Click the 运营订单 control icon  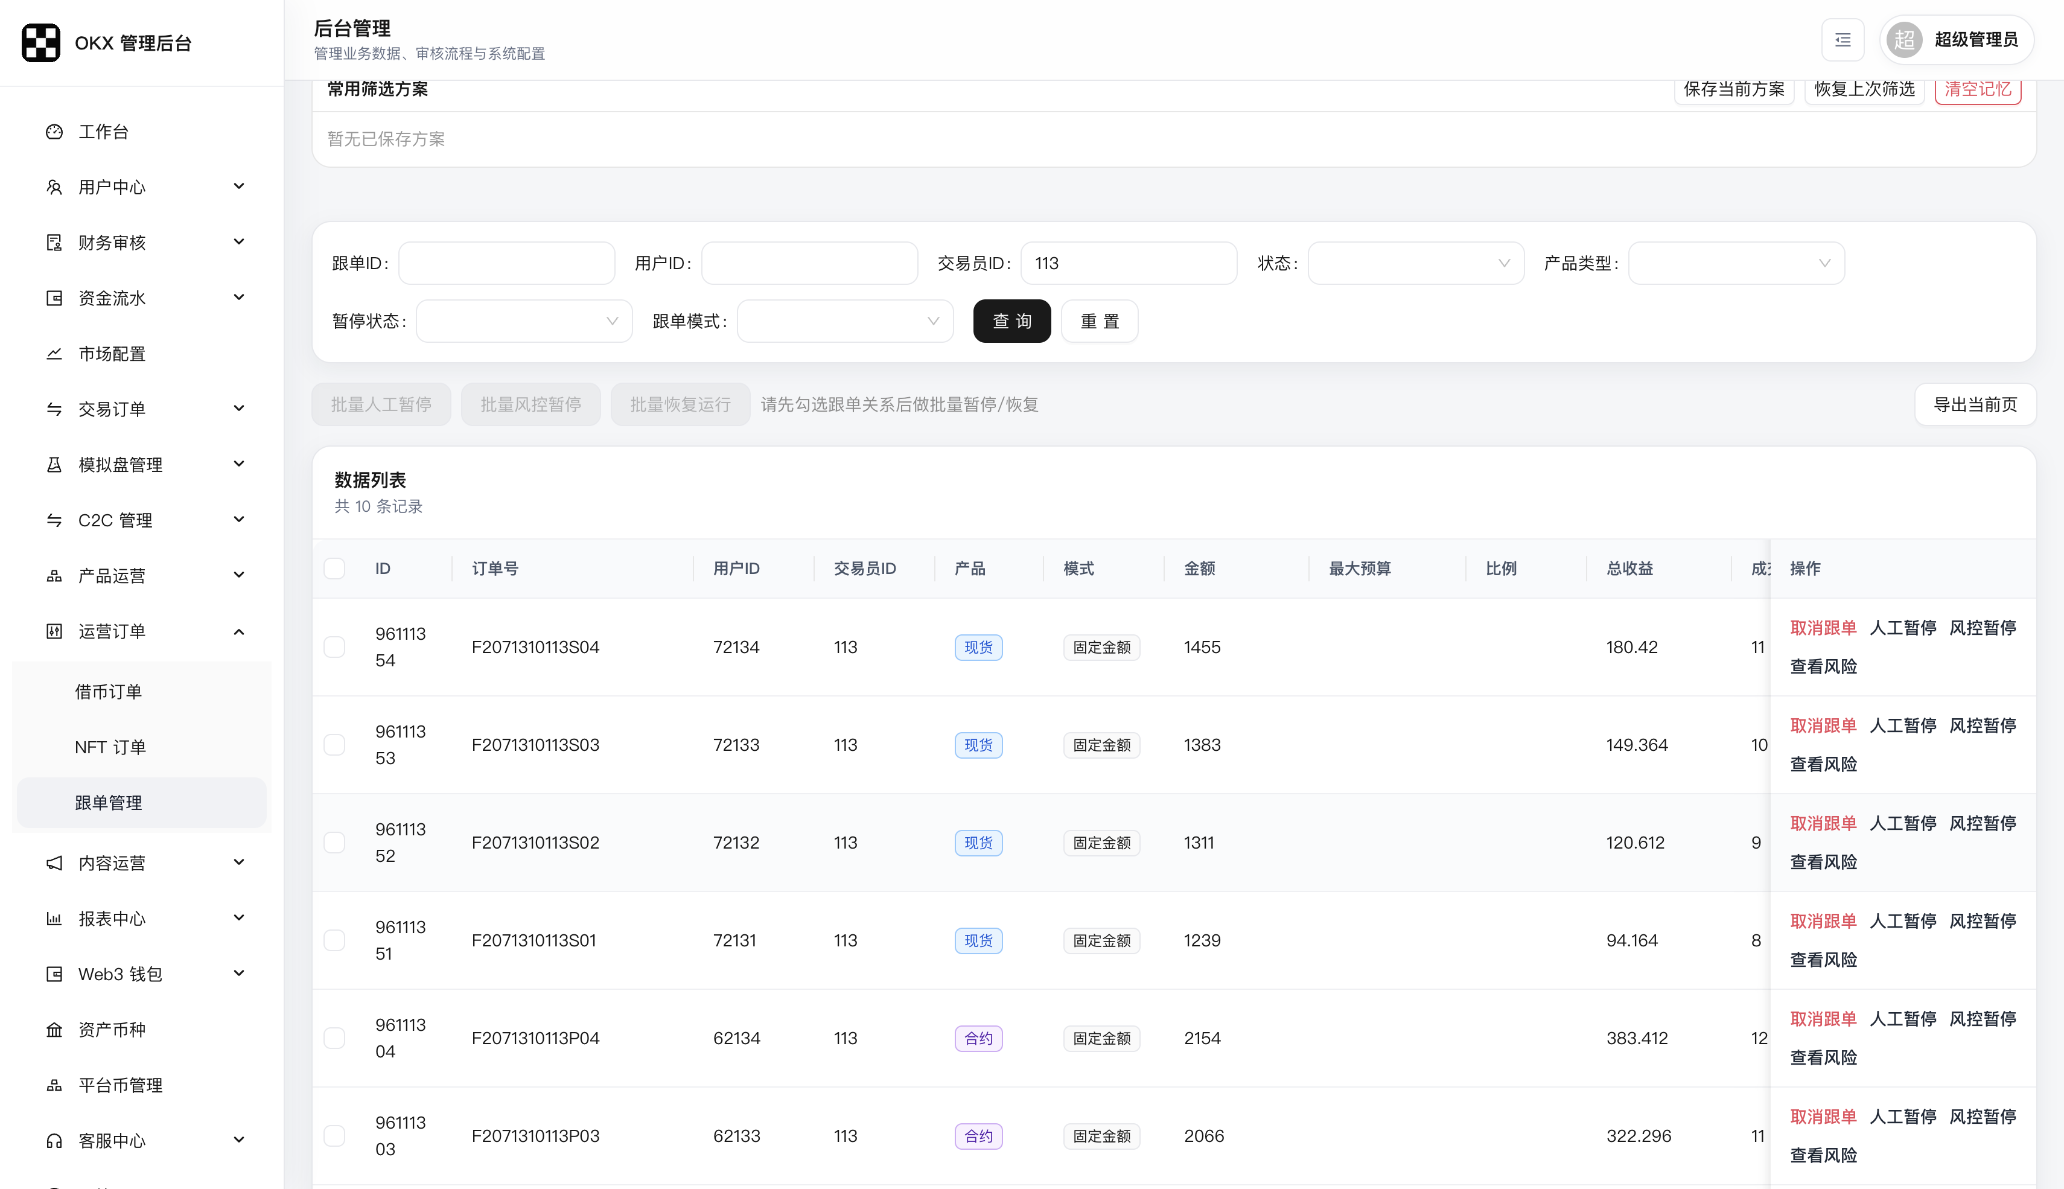[54, 631]
